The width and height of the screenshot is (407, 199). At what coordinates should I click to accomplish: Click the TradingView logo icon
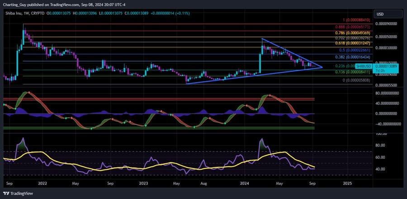pos(6,194)
